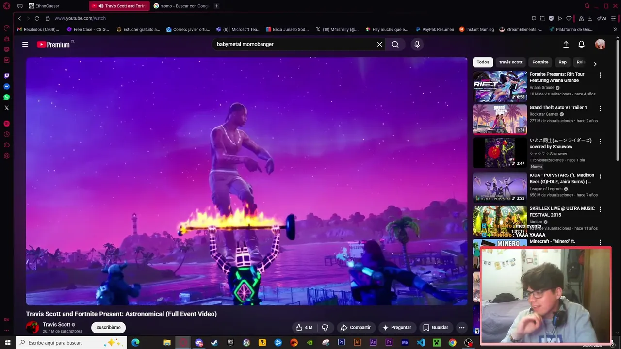Click the Compartir share button
This screenshot has height=349, width=621.
[356, 328]
